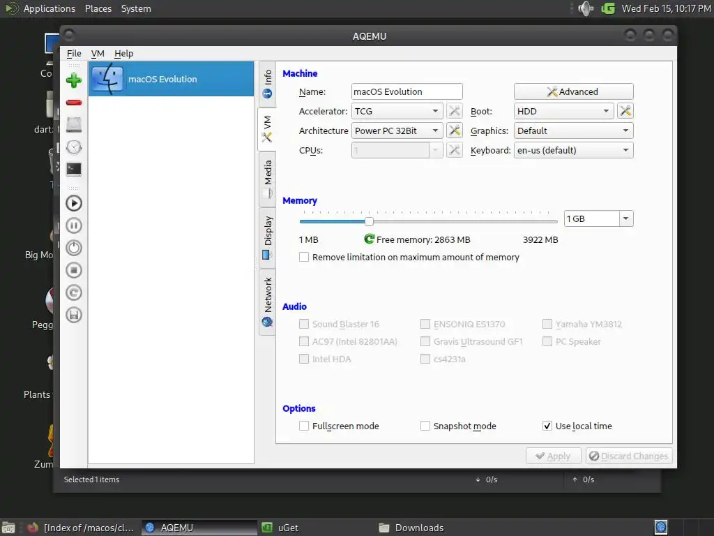Select the macOS Evolution virtual machine entry
714x536 pixels.
click(172, 79)
